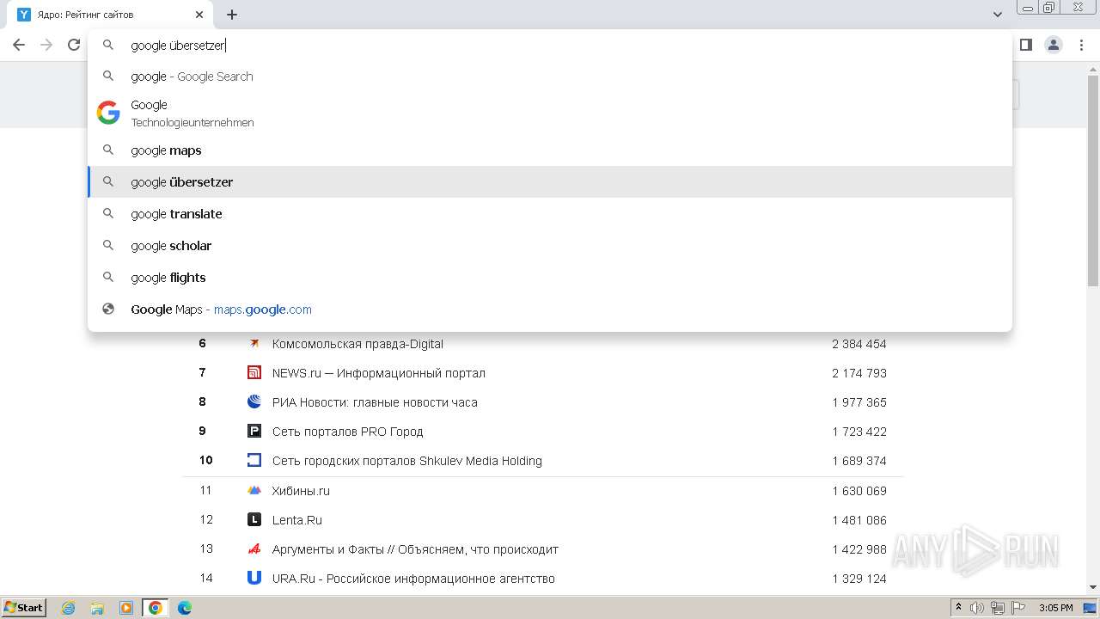Go back using the browser back arrow
The image size is (1100, 619).
(x=19, y=45)
